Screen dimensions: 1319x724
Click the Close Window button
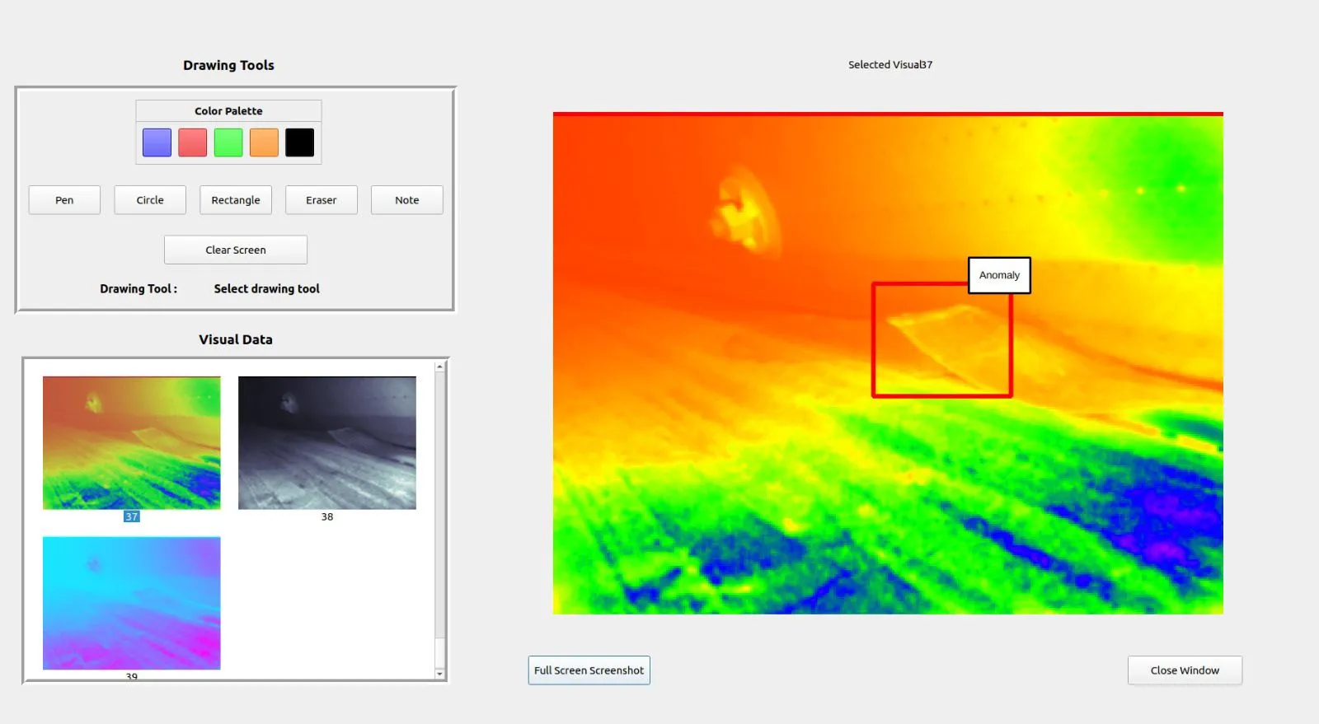coord(1185,670)
